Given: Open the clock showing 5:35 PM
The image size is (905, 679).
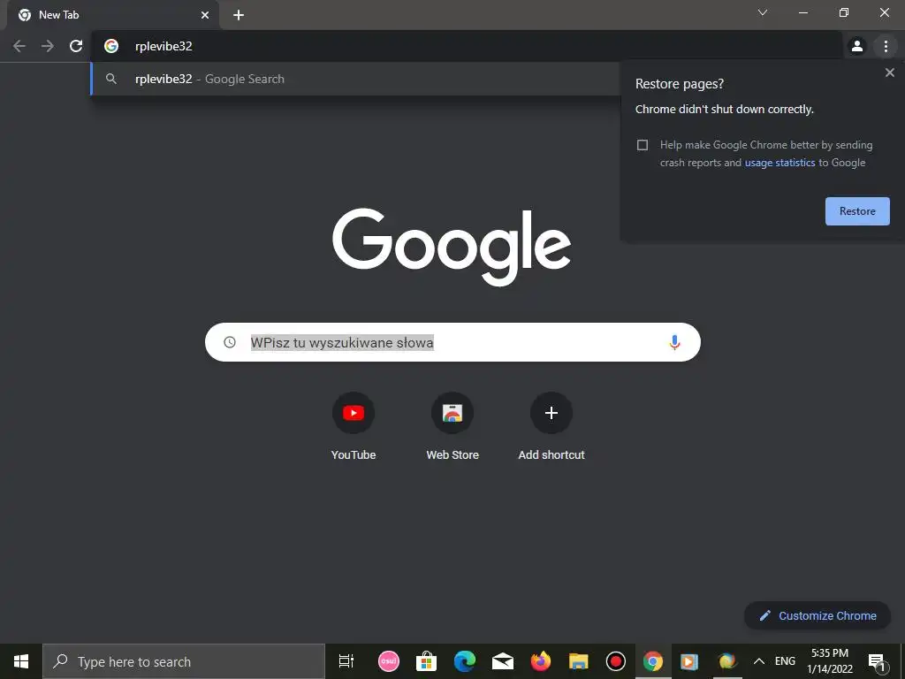Looking at the screenshot, I should pos(830,661).
